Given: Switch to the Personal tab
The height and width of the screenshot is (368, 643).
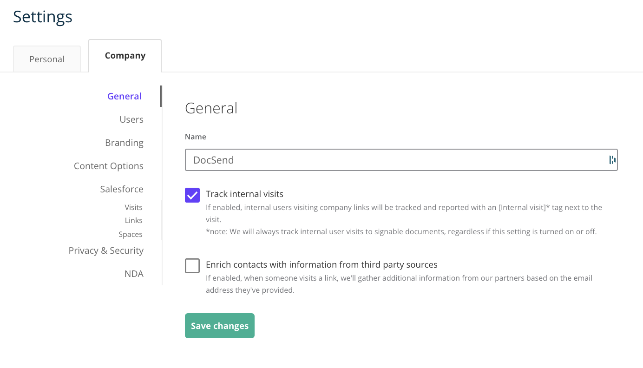Looking at the screenshot, I should (x=46, y=59).
